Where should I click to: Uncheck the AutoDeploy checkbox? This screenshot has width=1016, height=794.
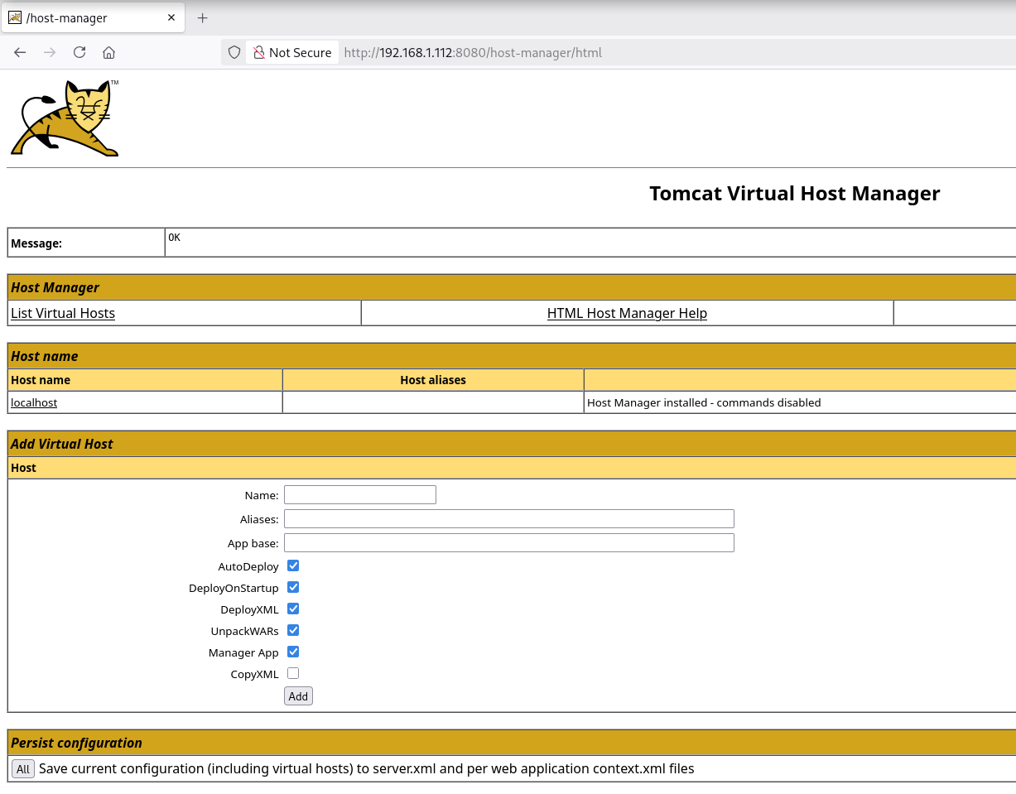click(x=293, y=565)
